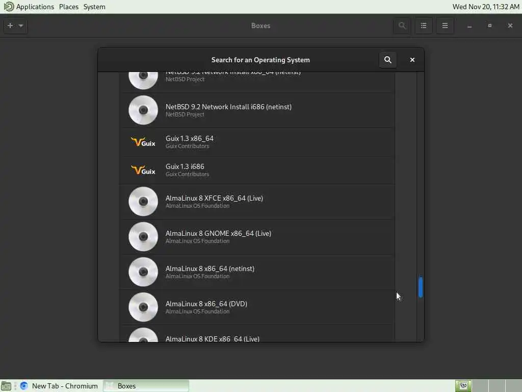The image size is (522, 392).
Task: Click the system tray indicator icon
Action: coord(463,386)
